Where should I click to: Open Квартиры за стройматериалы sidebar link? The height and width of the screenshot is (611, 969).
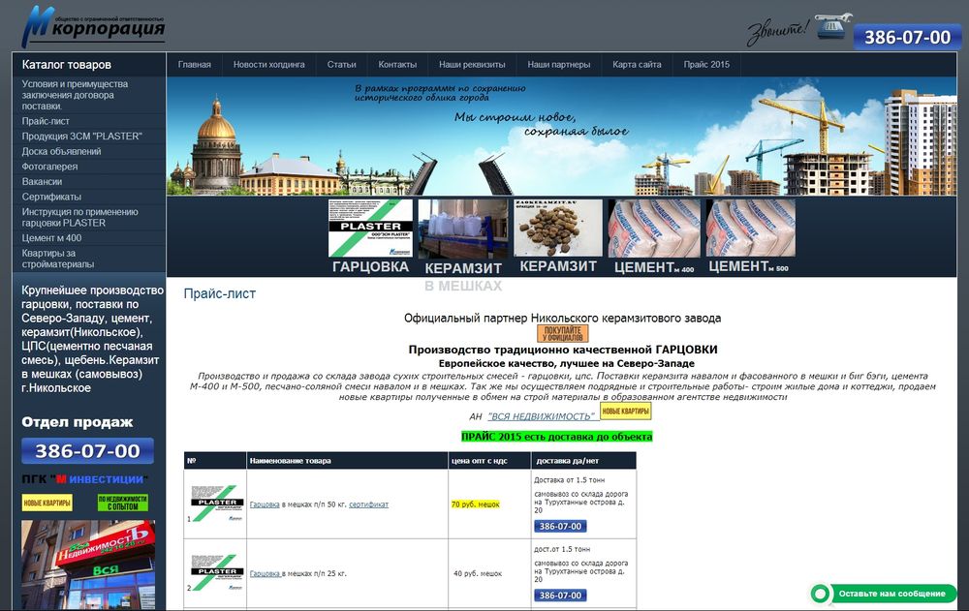click(x=57, y=259)
